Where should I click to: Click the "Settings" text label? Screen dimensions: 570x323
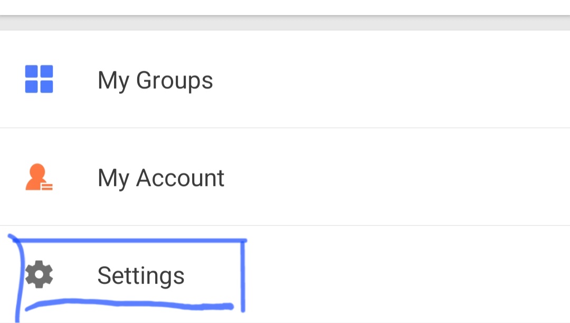141,275
